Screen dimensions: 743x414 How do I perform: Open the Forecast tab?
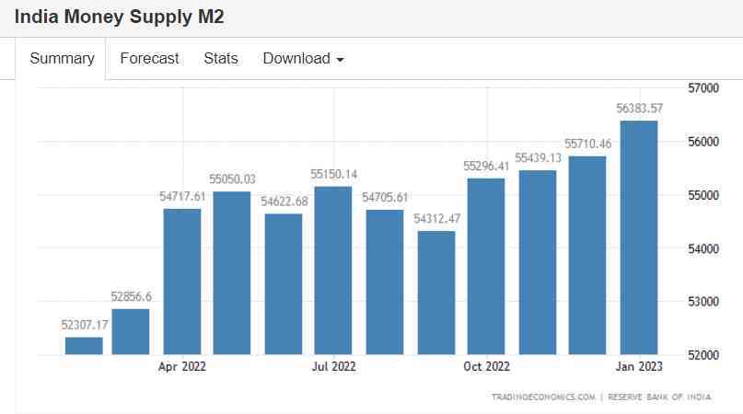tap(149, 58)
